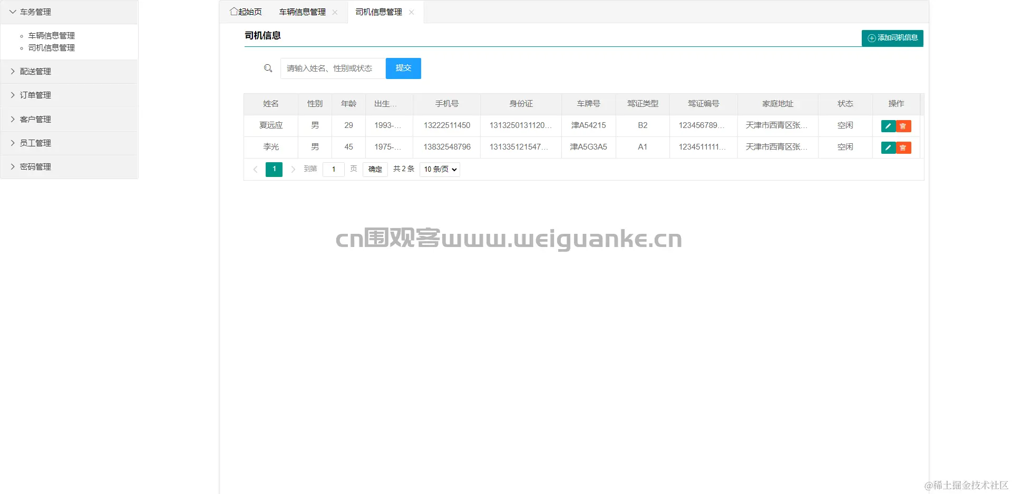Click plate number 津A5G3A5
Viewport: 1012px width, 494px height.
click(588, 147)
